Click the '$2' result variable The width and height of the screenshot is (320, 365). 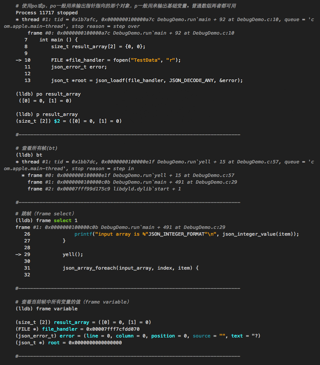57,121
